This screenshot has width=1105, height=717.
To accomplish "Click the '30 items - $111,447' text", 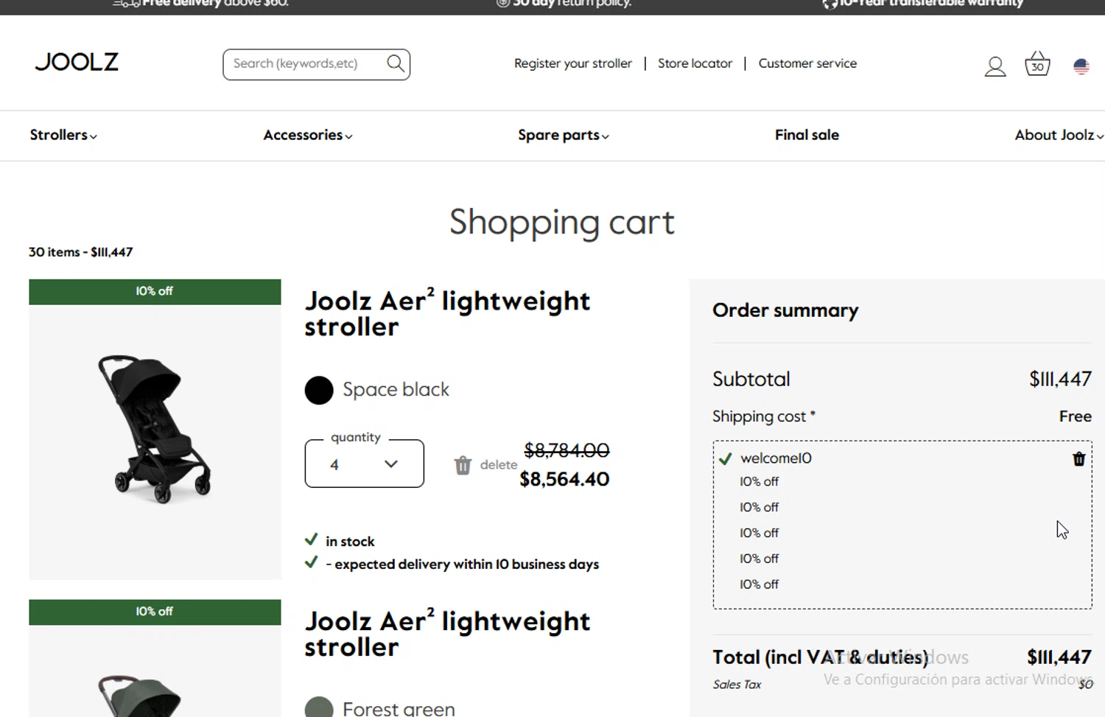I will [x=81, y=252].
